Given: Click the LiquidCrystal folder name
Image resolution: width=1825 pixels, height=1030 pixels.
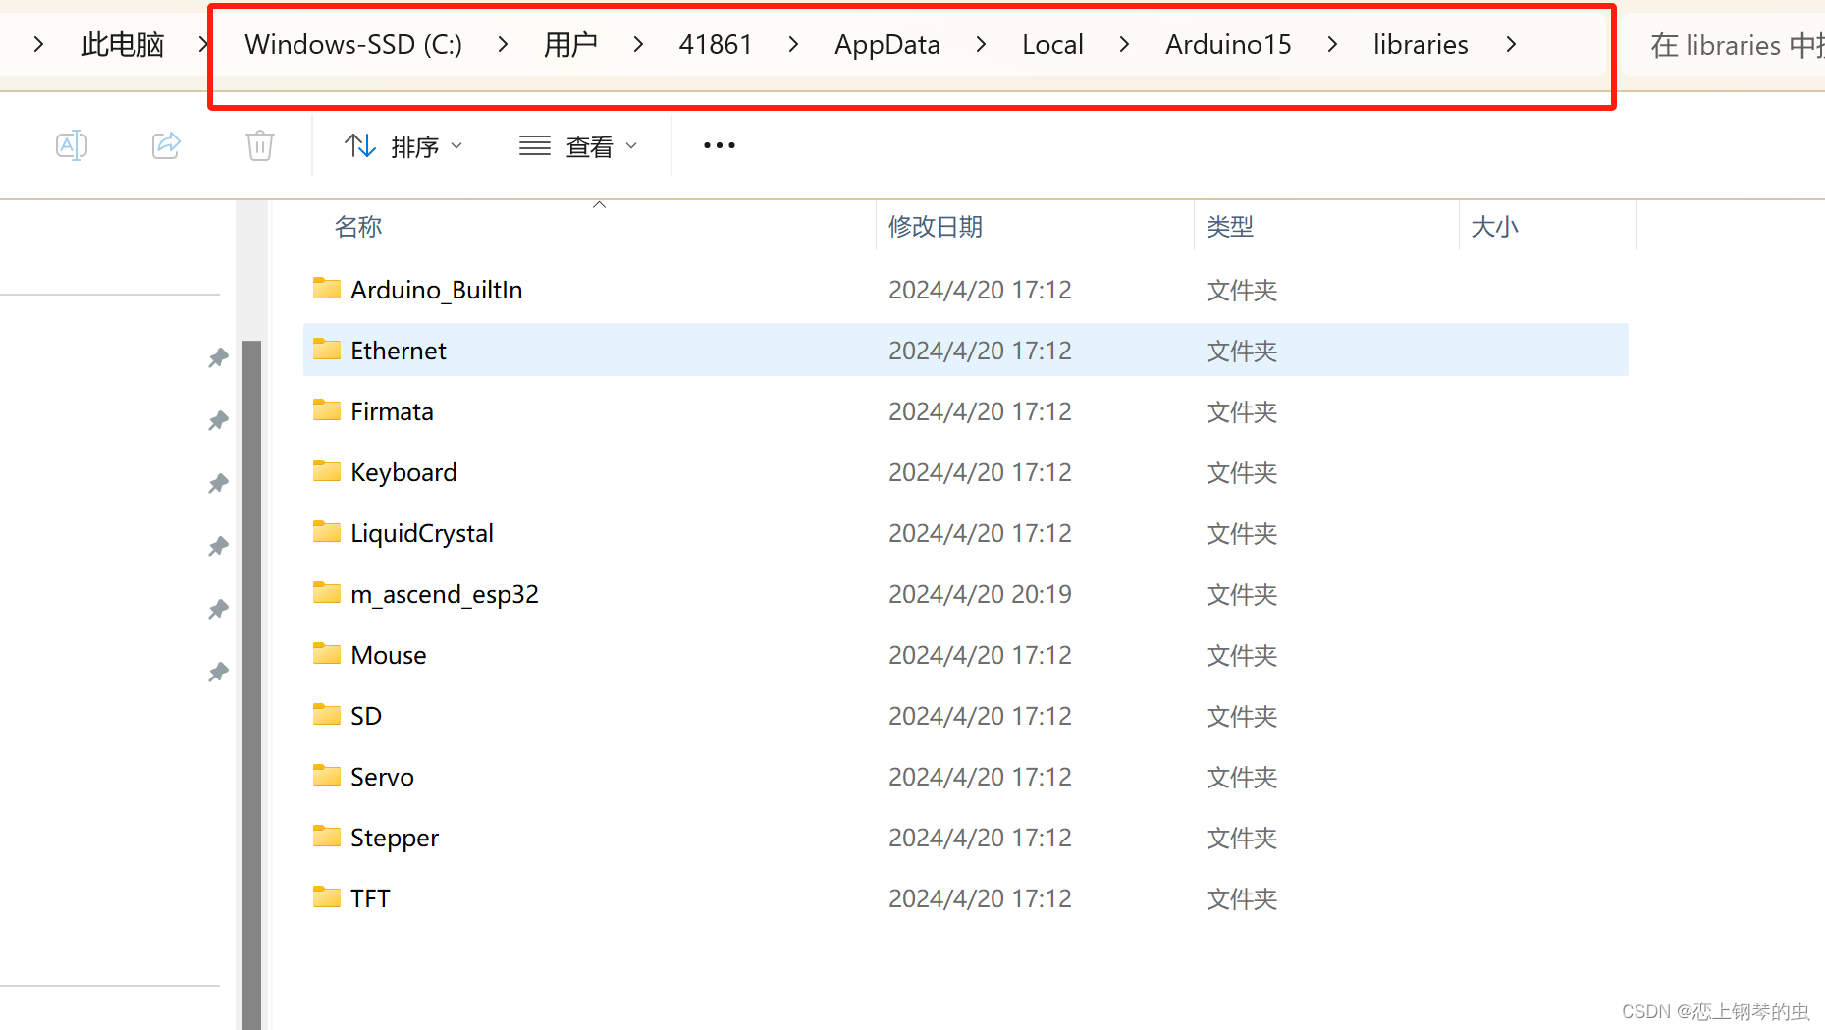Looking at the screenshot, I should click(422, 533).
